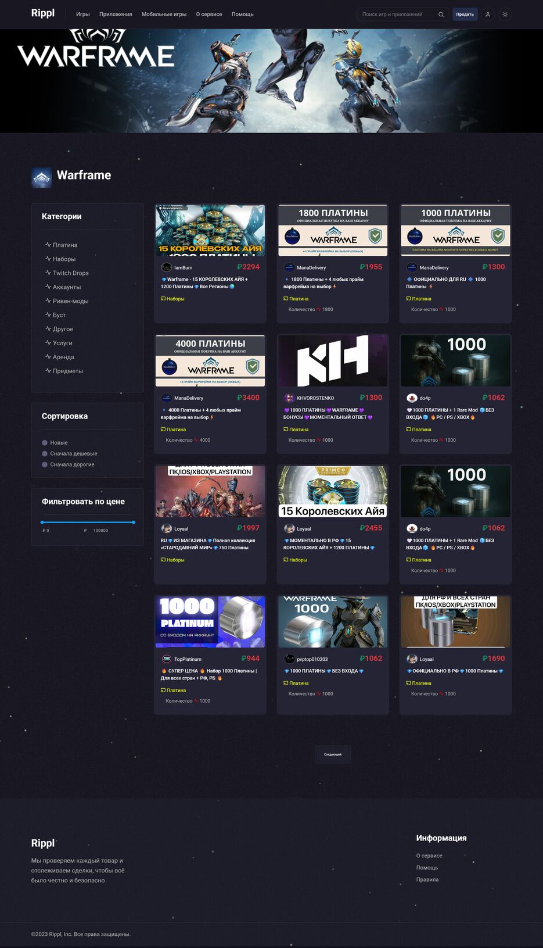The image size is (543, 948).
Task: Open Мобильные игры in the top navigation
Action: [164, 14]
